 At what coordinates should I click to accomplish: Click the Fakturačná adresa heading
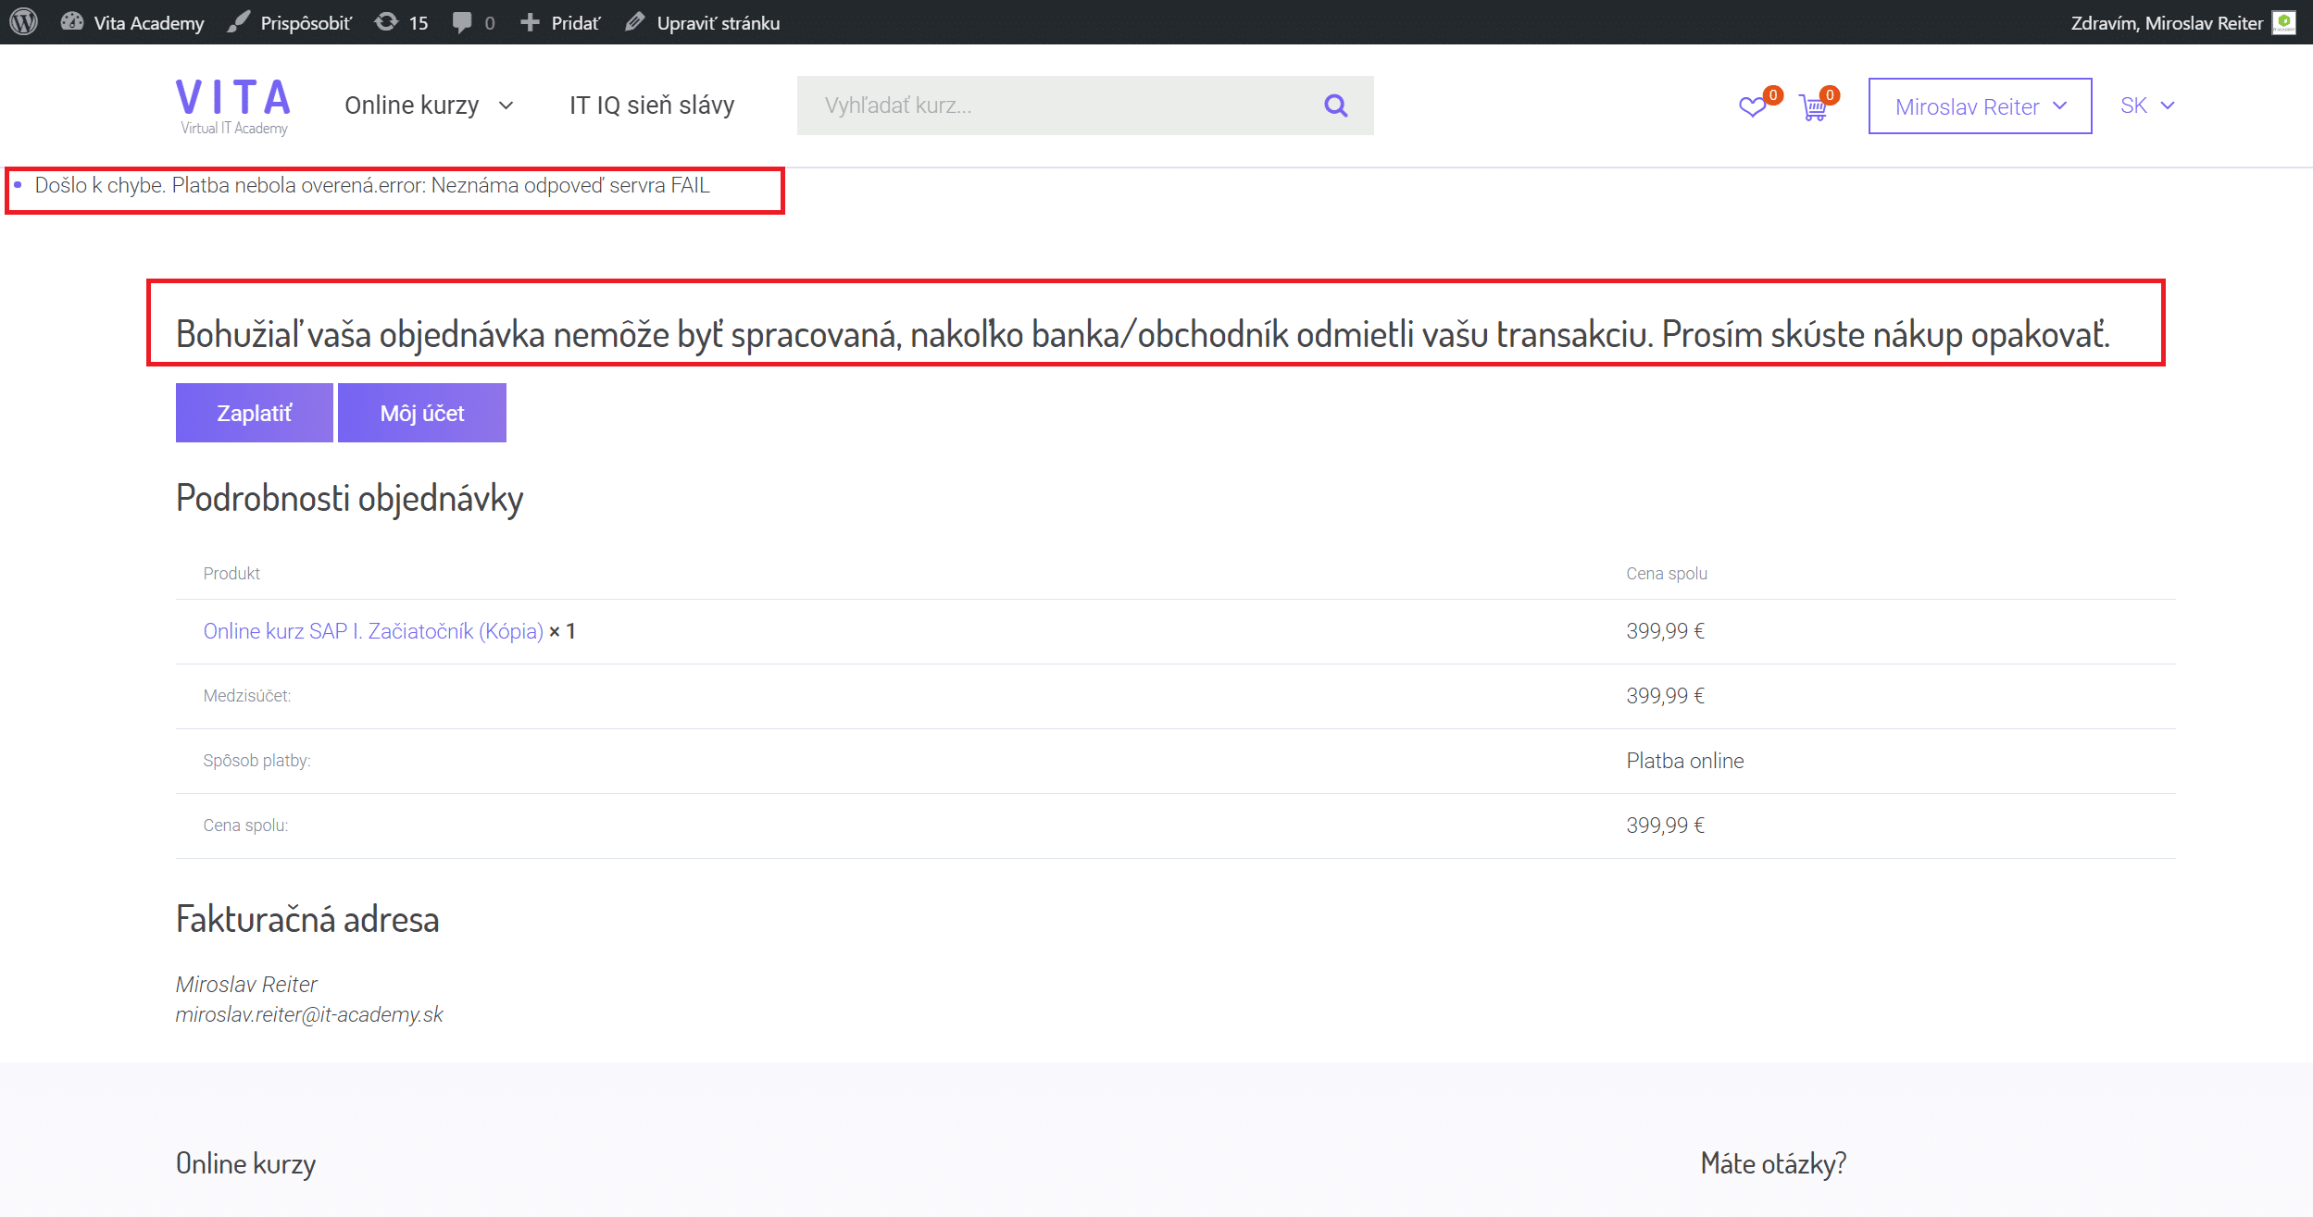[x=307, y=920]
